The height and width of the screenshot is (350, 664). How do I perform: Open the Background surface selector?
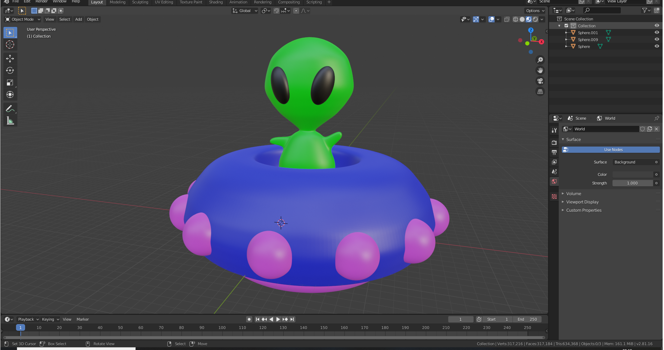[x=636, y=162]
